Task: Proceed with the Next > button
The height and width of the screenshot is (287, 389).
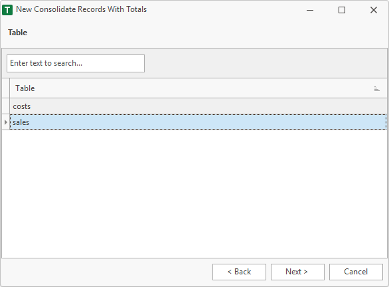Action: (297, 272)
